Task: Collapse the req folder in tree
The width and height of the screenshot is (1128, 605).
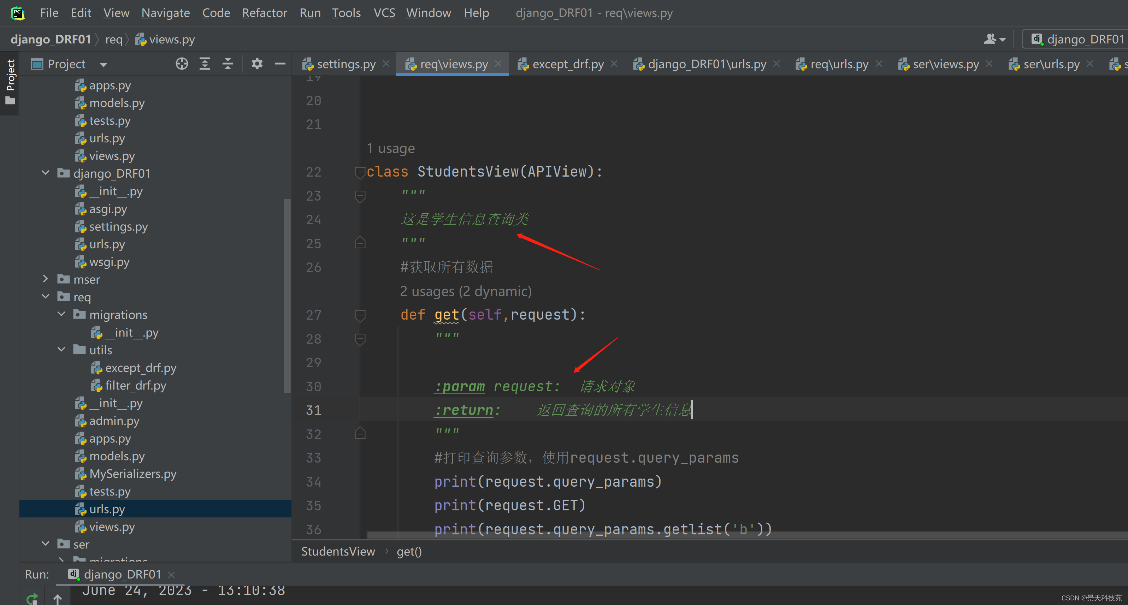Action: pos(46,296)
